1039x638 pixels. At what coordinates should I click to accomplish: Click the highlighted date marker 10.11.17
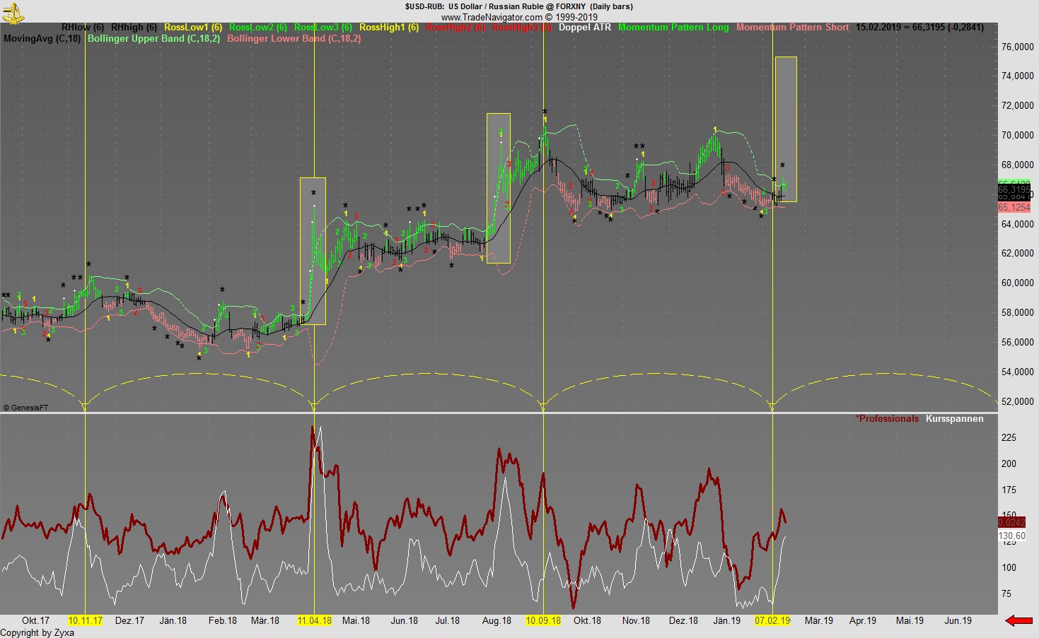pos(85,621)
